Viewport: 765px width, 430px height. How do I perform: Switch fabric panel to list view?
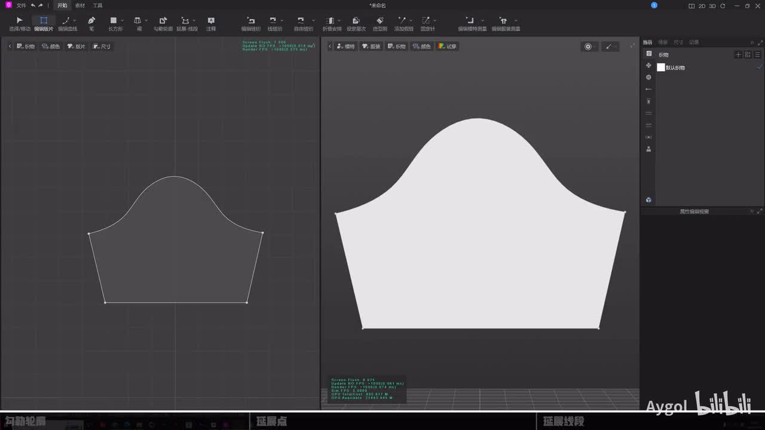click(x=757, y=54)
